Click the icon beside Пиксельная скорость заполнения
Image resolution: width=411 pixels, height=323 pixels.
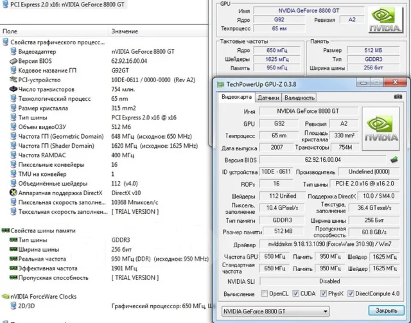[13, 202]
